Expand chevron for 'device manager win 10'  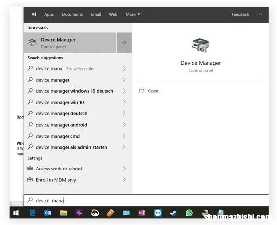(x=124, y=102)
